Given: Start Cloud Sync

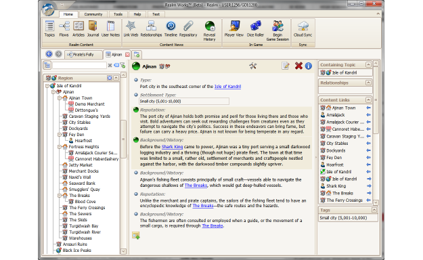Looking at the screenshot, I should (303, 28).
